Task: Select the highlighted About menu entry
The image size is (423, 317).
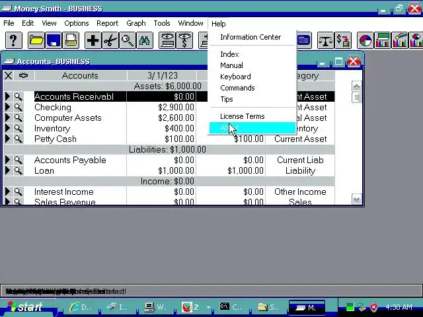Action: pyautogui.click(x=252, y=127)
